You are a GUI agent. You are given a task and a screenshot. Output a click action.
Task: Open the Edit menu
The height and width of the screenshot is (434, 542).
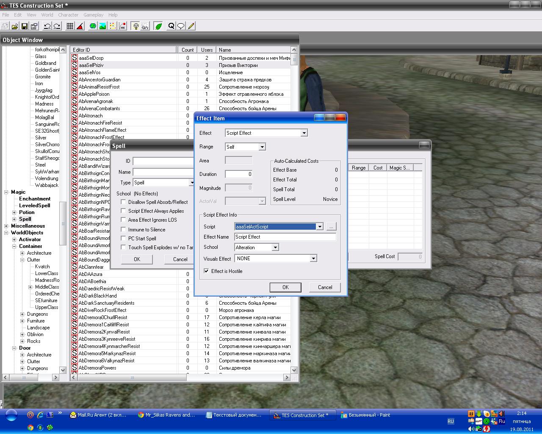pyautogui.click(x=18, y=15)
